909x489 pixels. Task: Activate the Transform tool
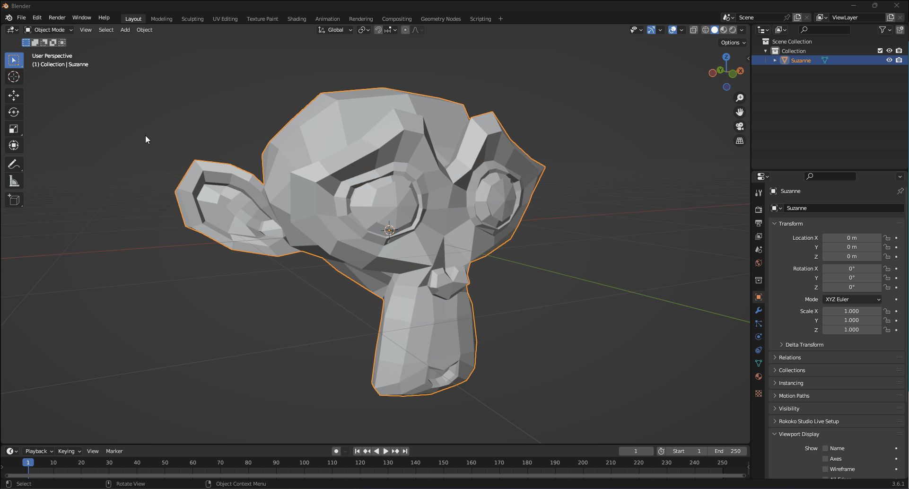click(14, 145)
